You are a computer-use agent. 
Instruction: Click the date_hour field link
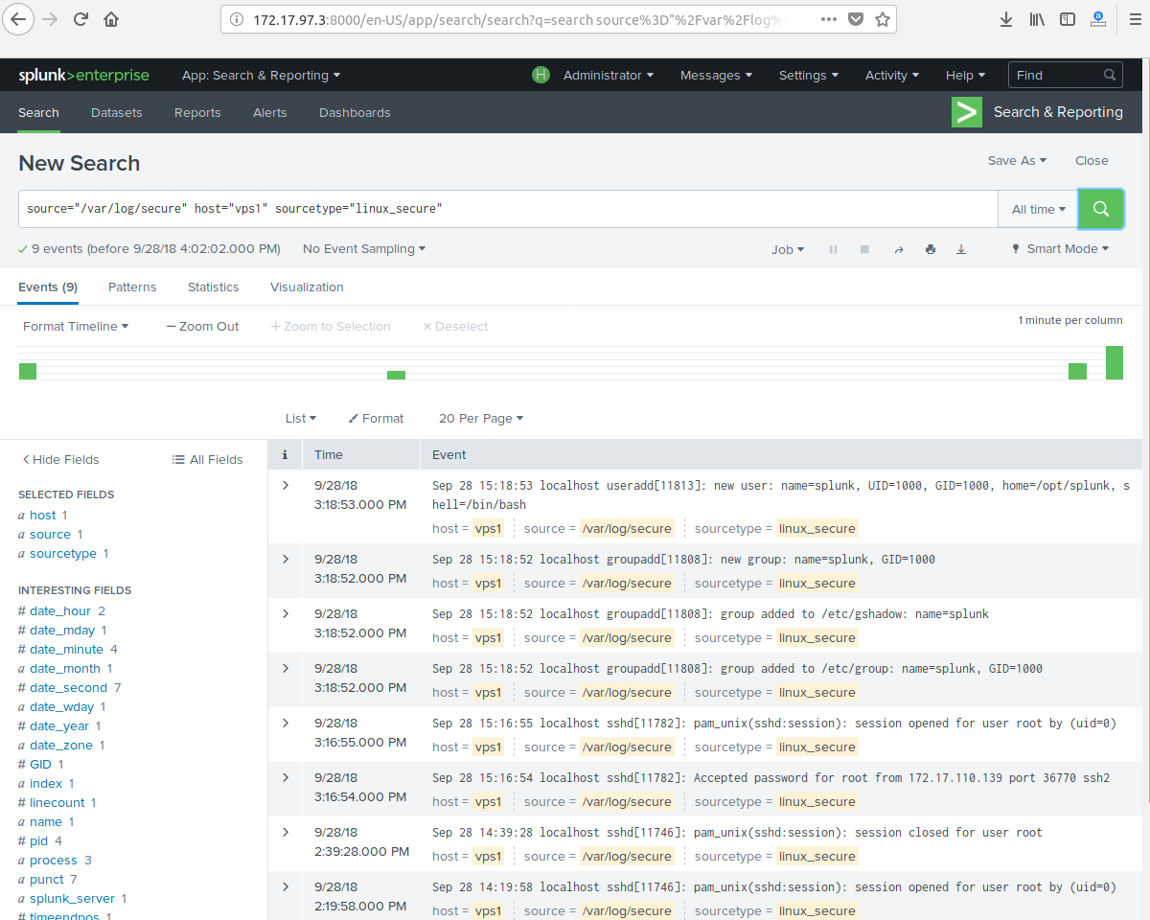59,611
